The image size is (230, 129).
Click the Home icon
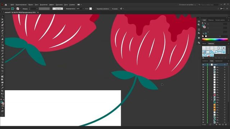(6, 5)
